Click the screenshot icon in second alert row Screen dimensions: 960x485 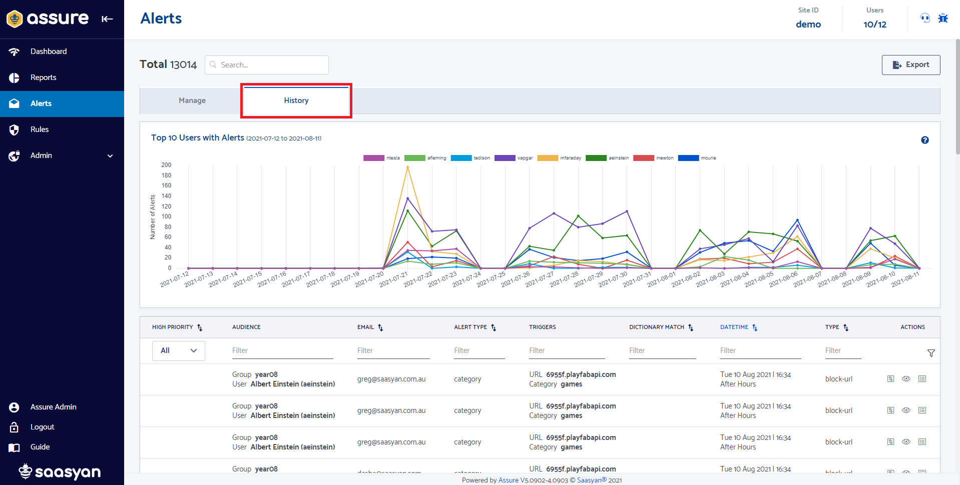[891, 410]
